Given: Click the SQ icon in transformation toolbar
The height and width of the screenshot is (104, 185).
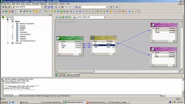Looking at the screenshot, I should [x=80, y=11].
